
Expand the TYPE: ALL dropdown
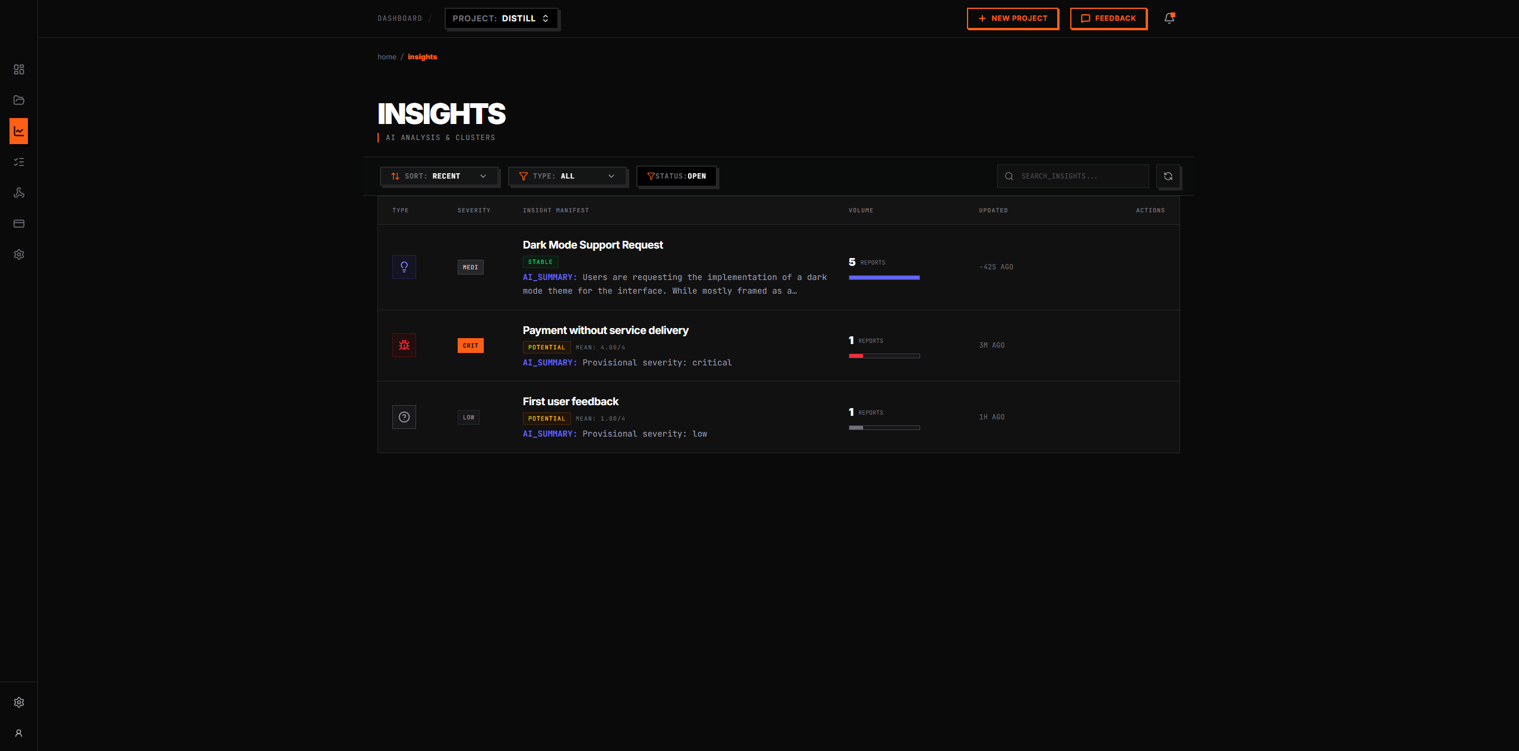click(x=567, y=176)
